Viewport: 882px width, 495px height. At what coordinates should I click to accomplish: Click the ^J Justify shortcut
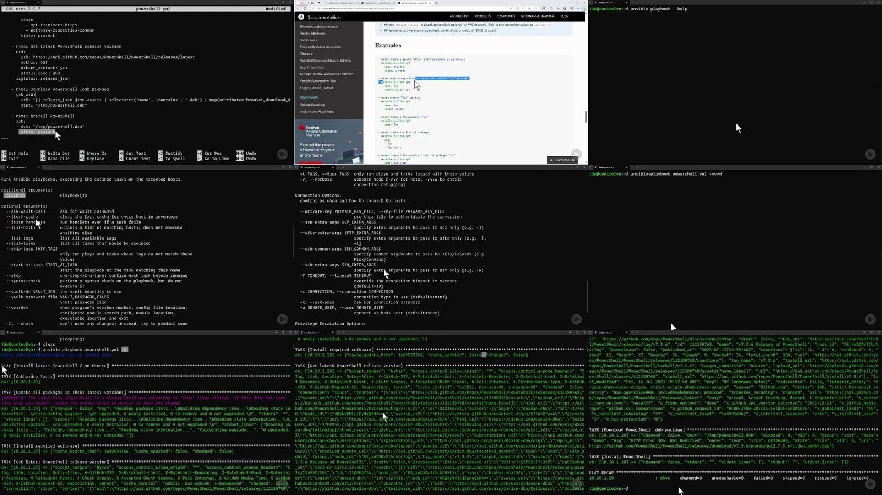tap(170, 153)
